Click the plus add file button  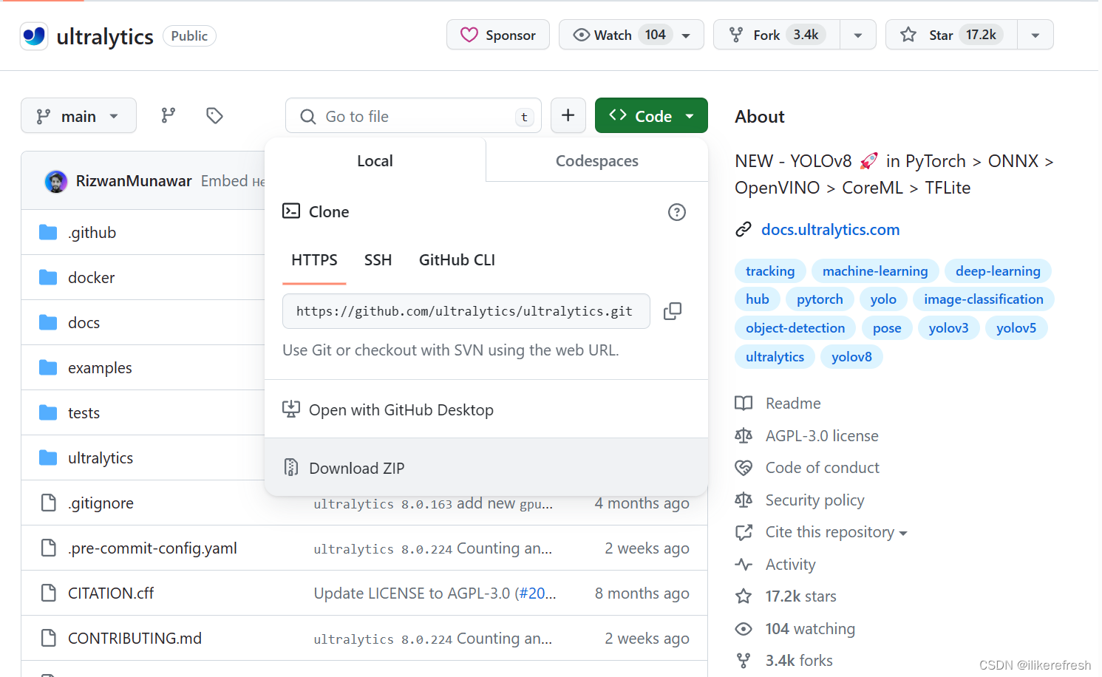coord(568,115)
